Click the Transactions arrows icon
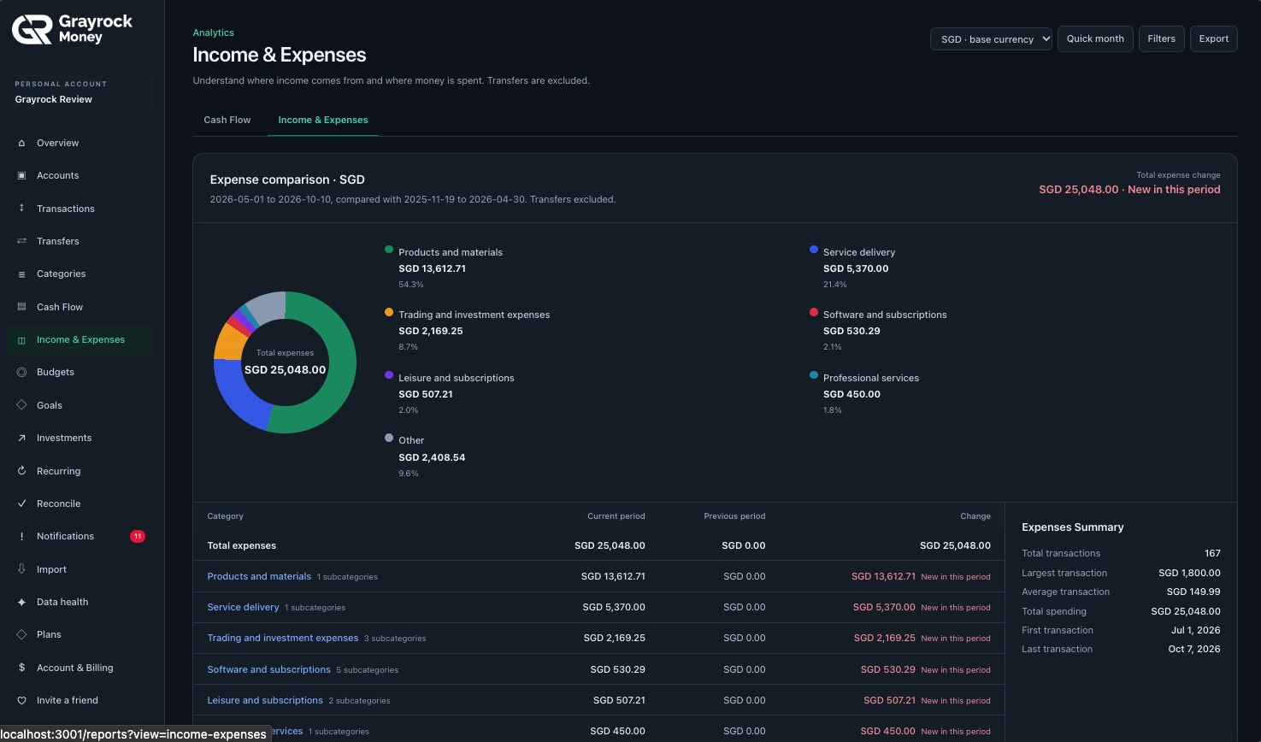Screen dimensions: 1261x742 click(21, 209)
